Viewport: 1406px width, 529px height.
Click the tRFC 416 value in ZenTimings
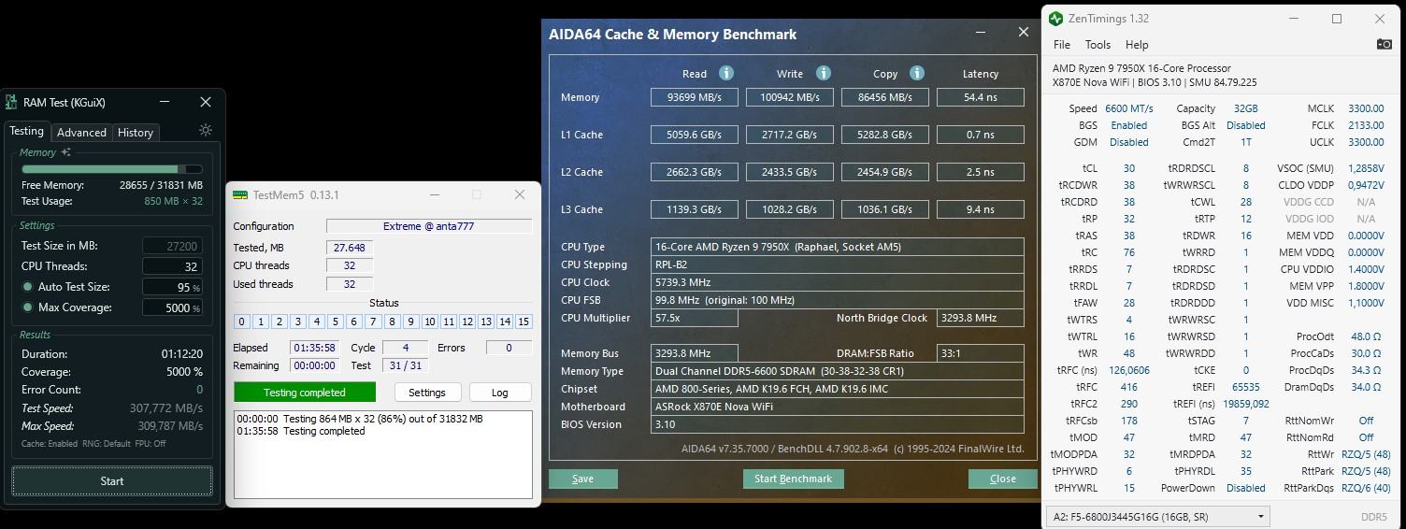pyautogui.click(x=1128, y=386)
